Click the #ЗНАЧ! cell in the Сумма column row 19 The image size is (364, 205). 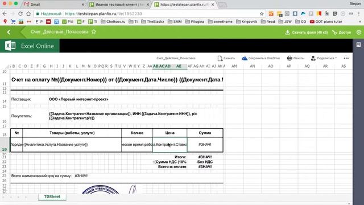(x=205, y=145)
